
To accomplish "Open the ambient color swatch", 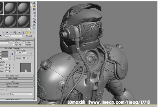I will click(5, 53).
